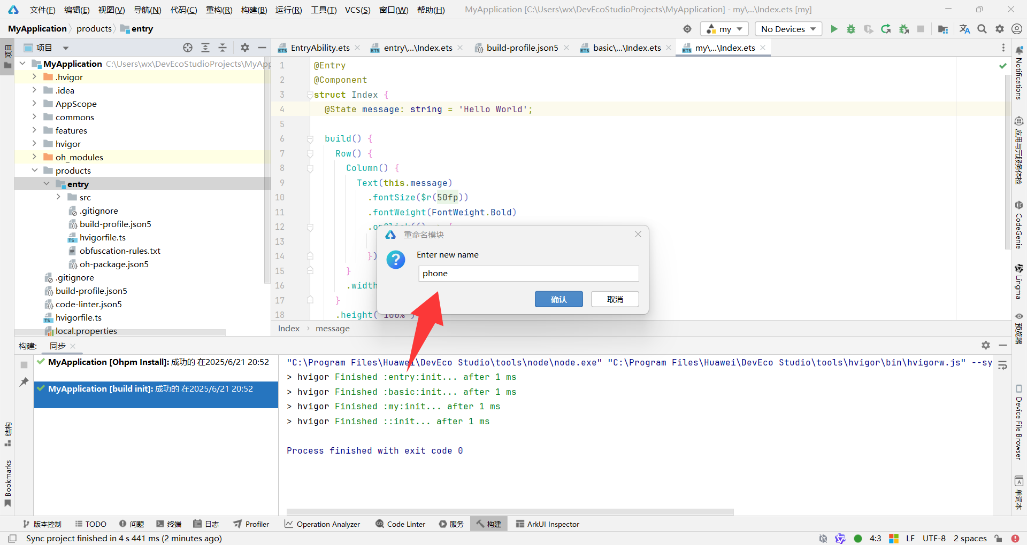
Task: Open the user account avatar icon
Action: tap(1017, 29)
